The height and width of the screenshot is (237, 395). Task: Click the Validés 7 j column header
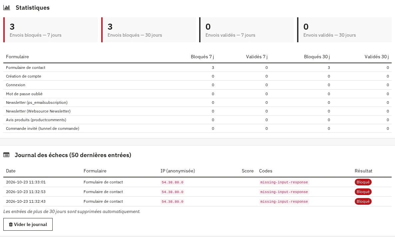tap(257, 57)
